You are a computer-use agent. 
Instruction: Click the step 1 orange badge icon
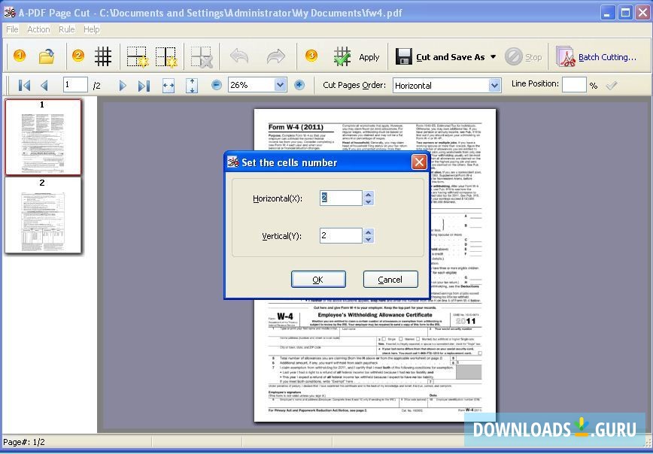(x=19, y=56)
